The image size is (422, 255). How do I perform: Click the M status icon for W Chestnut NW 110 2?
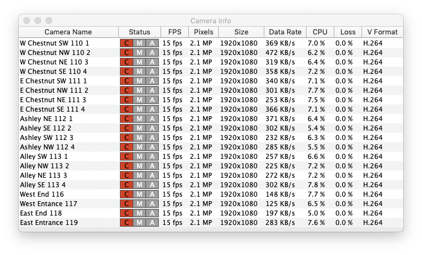click(x=139, y=53)
